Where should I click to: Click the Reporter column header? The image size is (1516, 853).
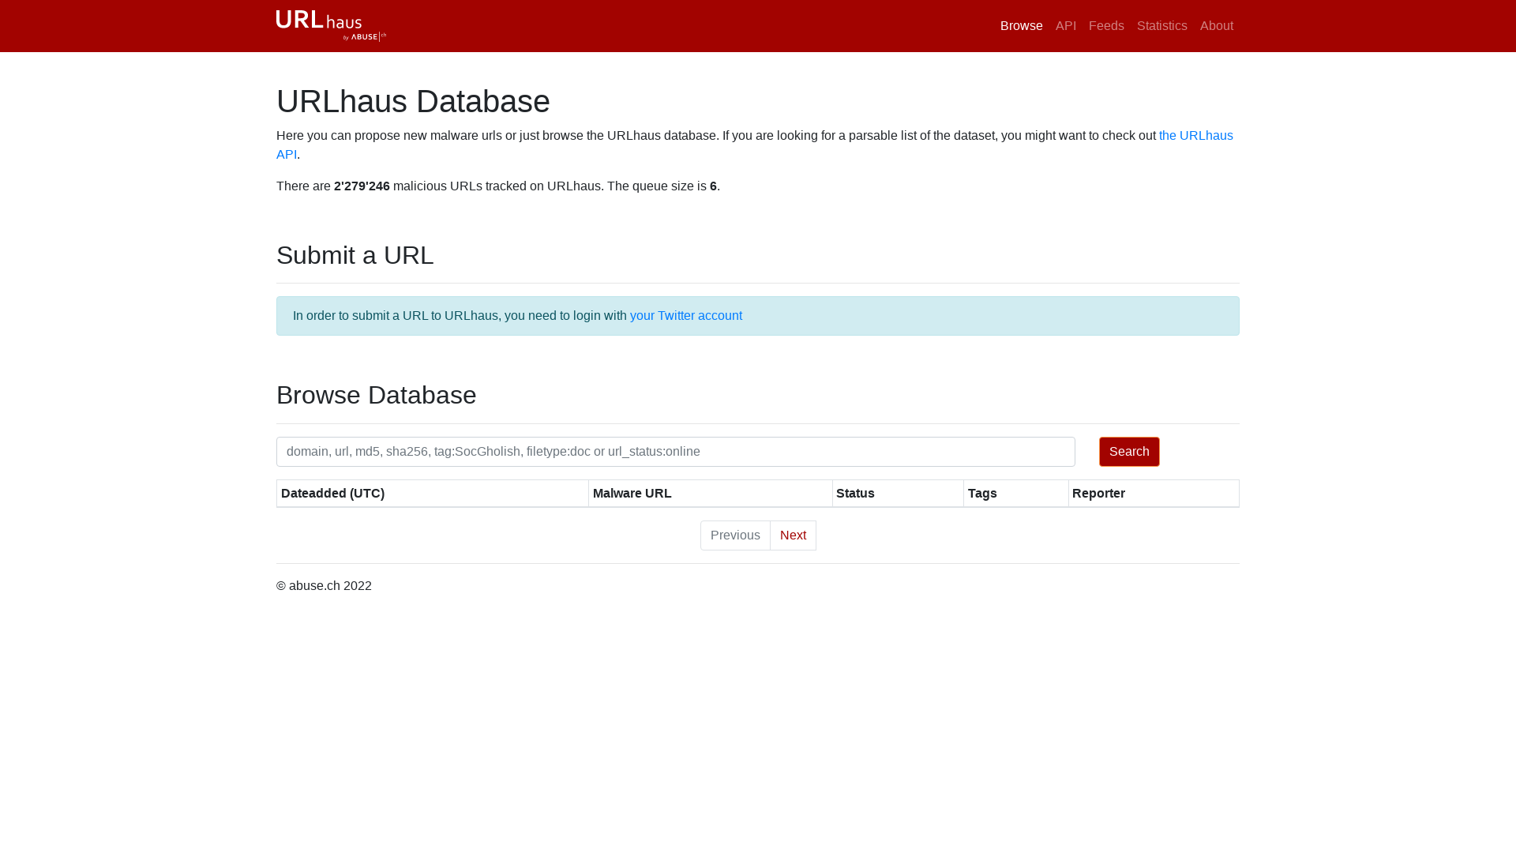(1154, 494)
